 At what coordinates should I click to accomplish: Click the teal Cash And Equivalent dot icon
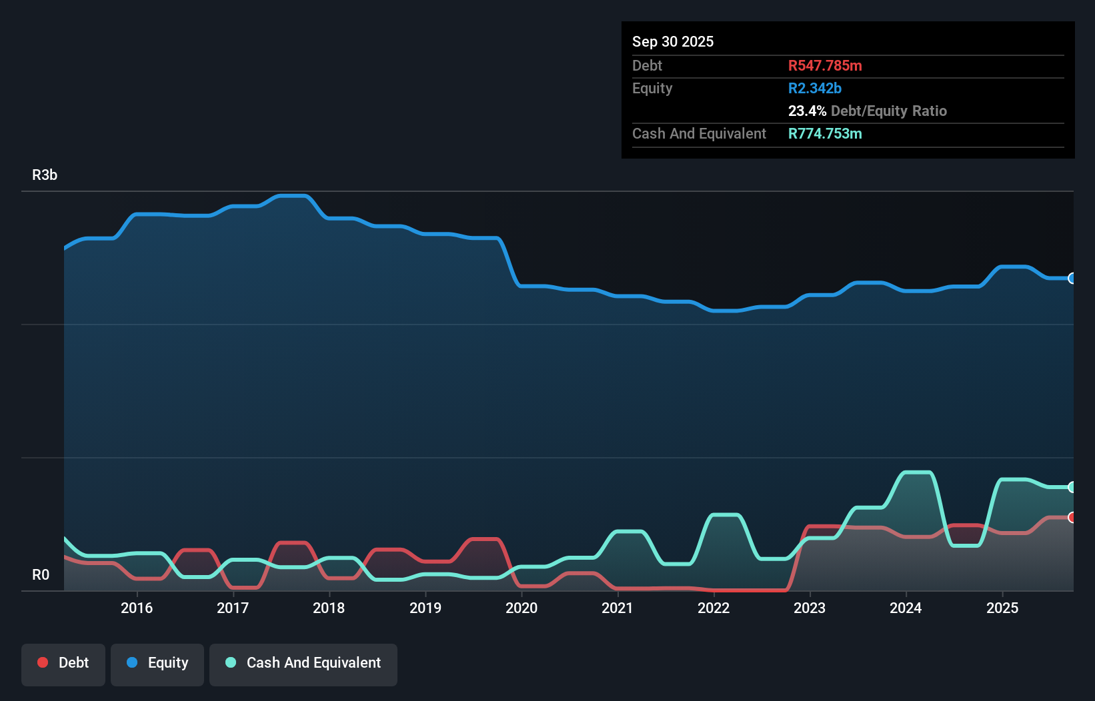[230, 662]
